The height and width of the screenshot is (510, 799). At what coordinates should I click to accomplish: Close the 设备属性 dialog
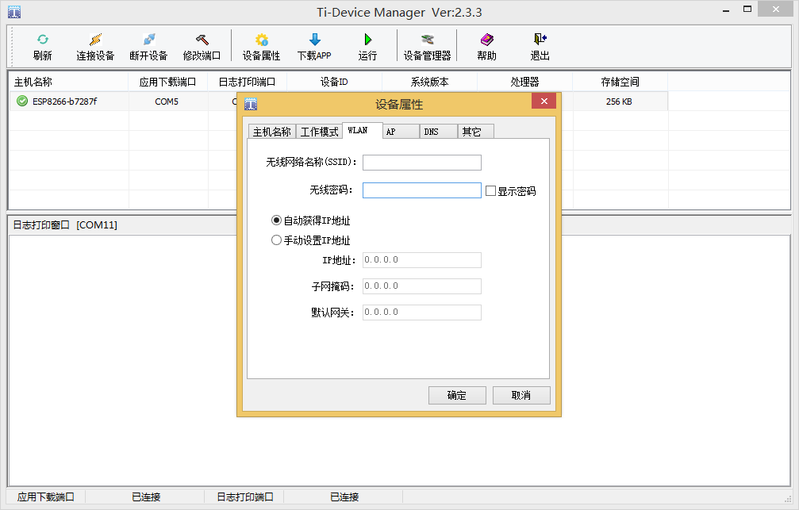pyautogui.click(x=544, y=101)
